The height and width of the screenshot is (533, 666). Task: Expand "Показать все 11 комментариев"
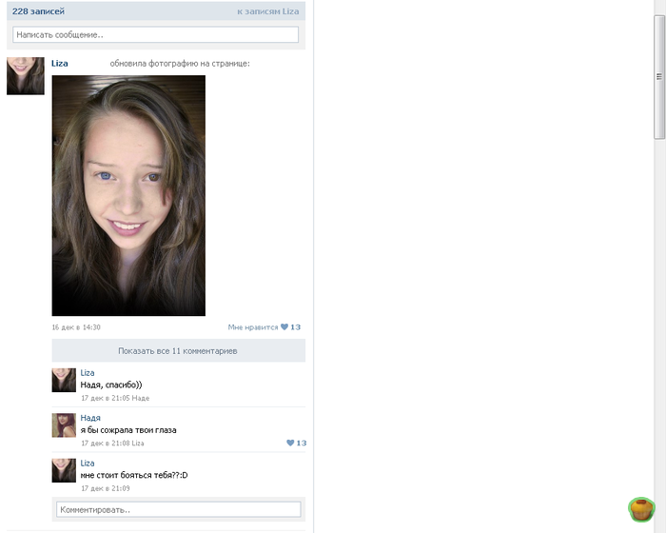pos(179,350)
